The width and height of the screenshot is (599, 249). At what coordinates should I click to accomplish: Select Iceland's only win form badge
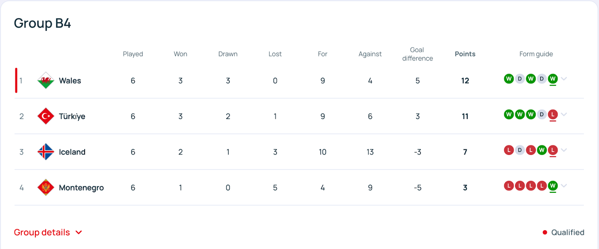click(x=542, y=150)
